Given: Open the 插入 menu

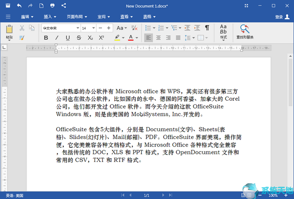Looking at the screenshot, I should (x=50, y=17).
